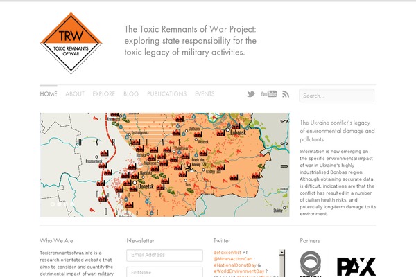
Task: Click the TRW Toxic Remnants of War logo
Action: pyautogui.click(x=71, y=43)
